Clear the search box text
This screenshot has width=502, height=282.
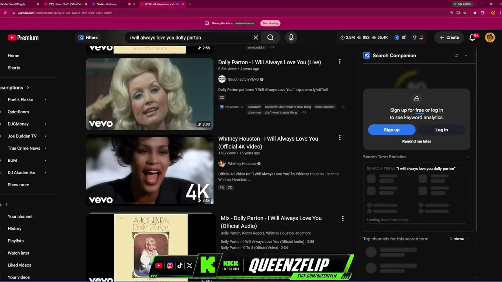pyautogui.click(x=256, y=38)
